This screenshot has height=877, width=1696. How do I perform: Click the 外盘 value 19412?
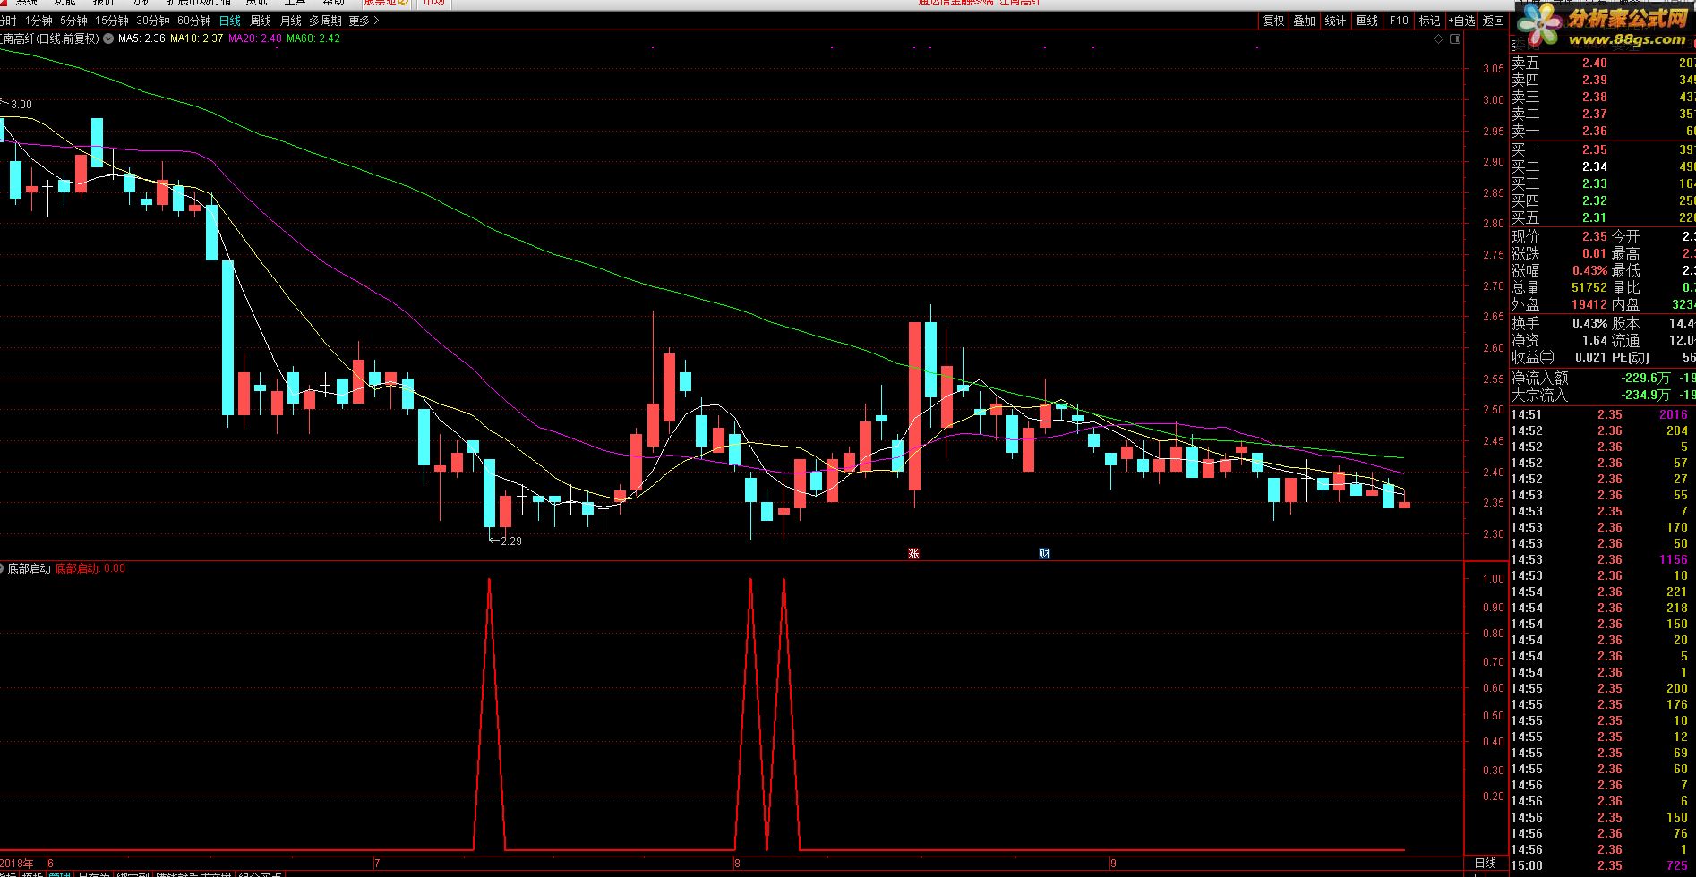[x=1589, y=304]
